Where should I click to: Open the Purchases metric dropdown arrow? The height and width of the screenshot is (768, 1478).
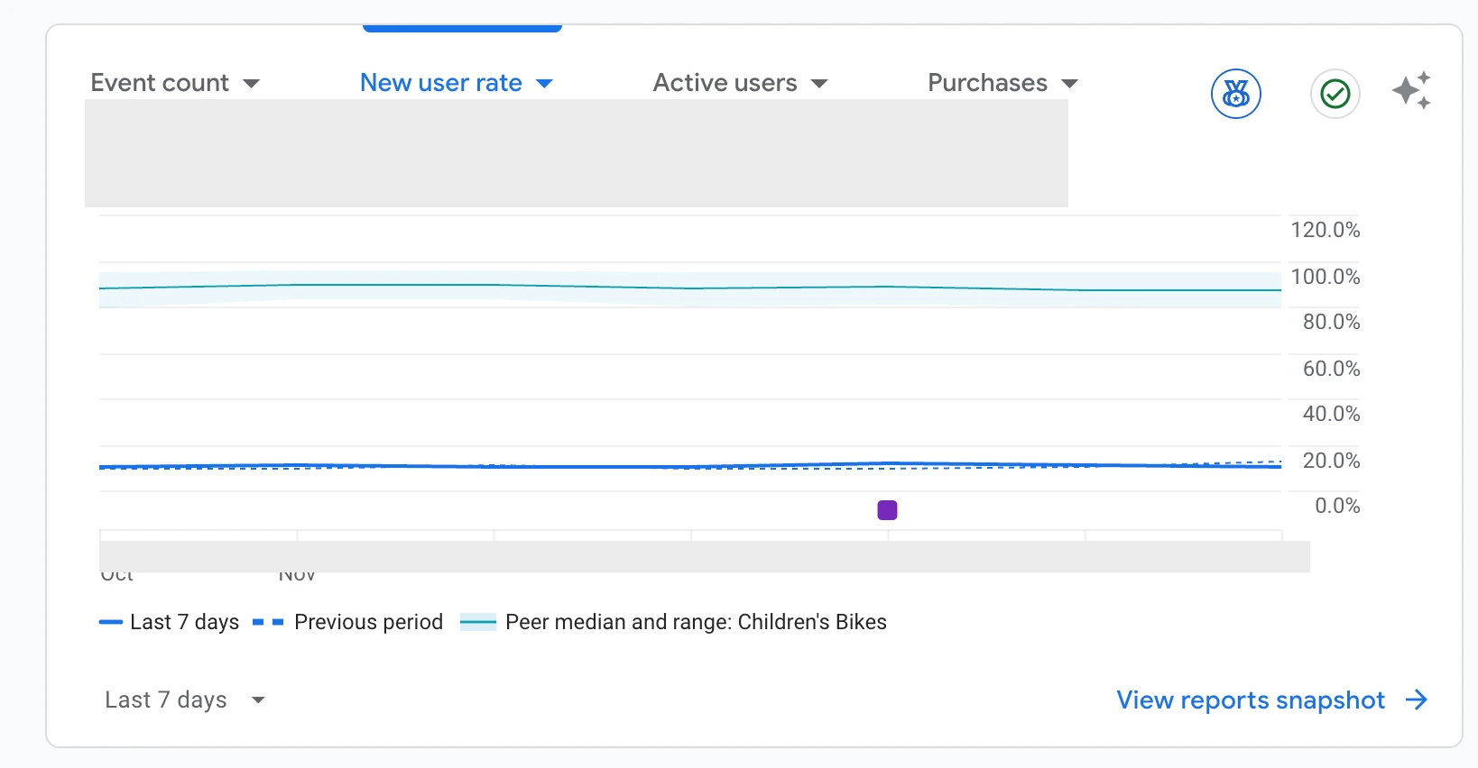1070,84
